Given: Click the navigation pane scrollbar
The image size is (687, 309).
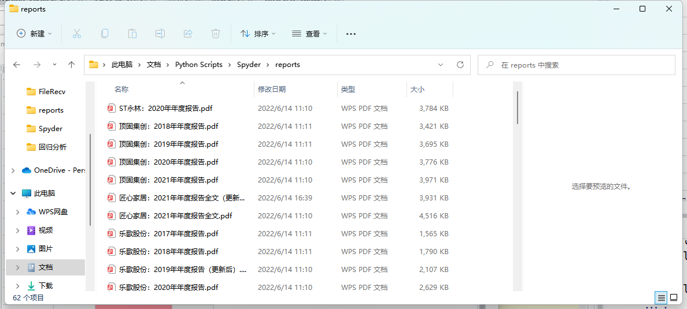Looking at the screenshot, I should coord(90,180).
